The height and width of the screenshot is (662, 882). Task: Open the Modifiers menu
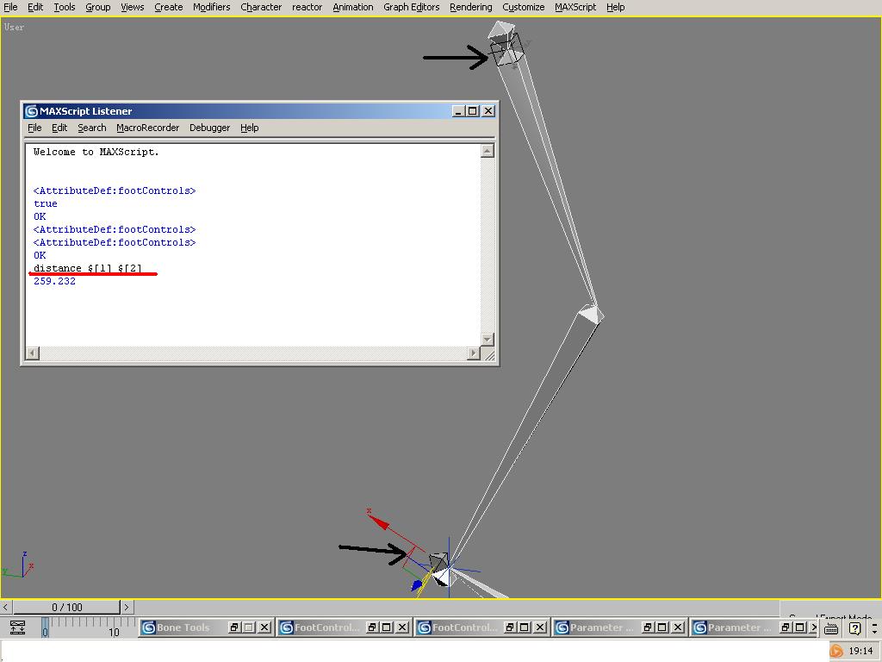point(212,7)
